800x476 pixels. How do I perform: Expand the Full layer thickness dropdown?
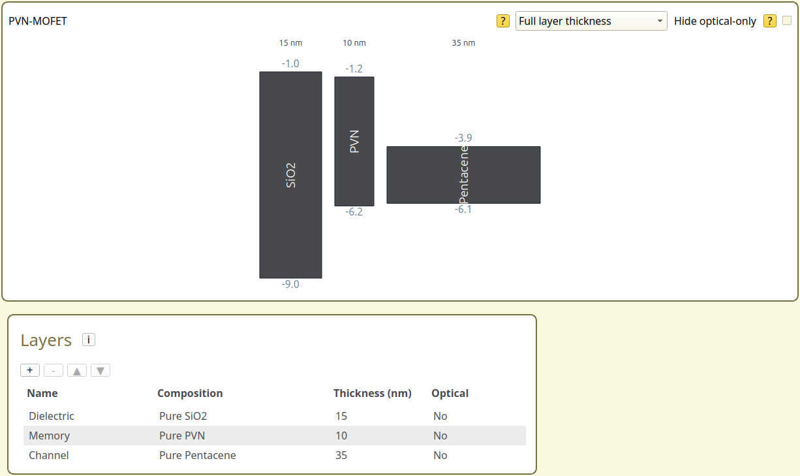click(x=591, y=21)
